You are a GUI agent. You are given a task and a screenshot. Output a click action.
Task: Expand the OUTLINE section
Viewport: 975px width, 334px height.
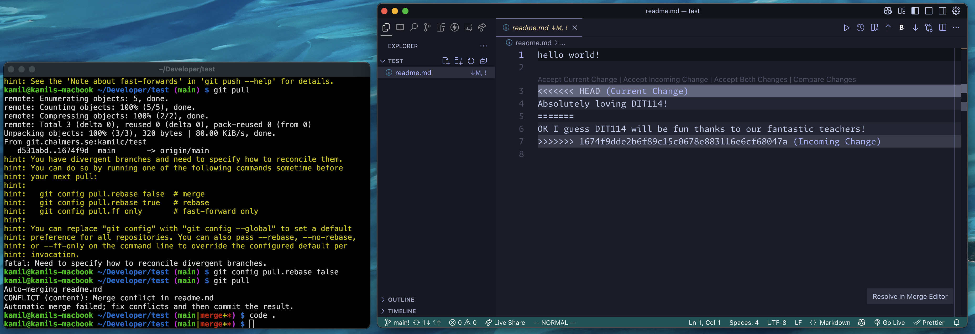pyautogui.click(x=400, y=300)
